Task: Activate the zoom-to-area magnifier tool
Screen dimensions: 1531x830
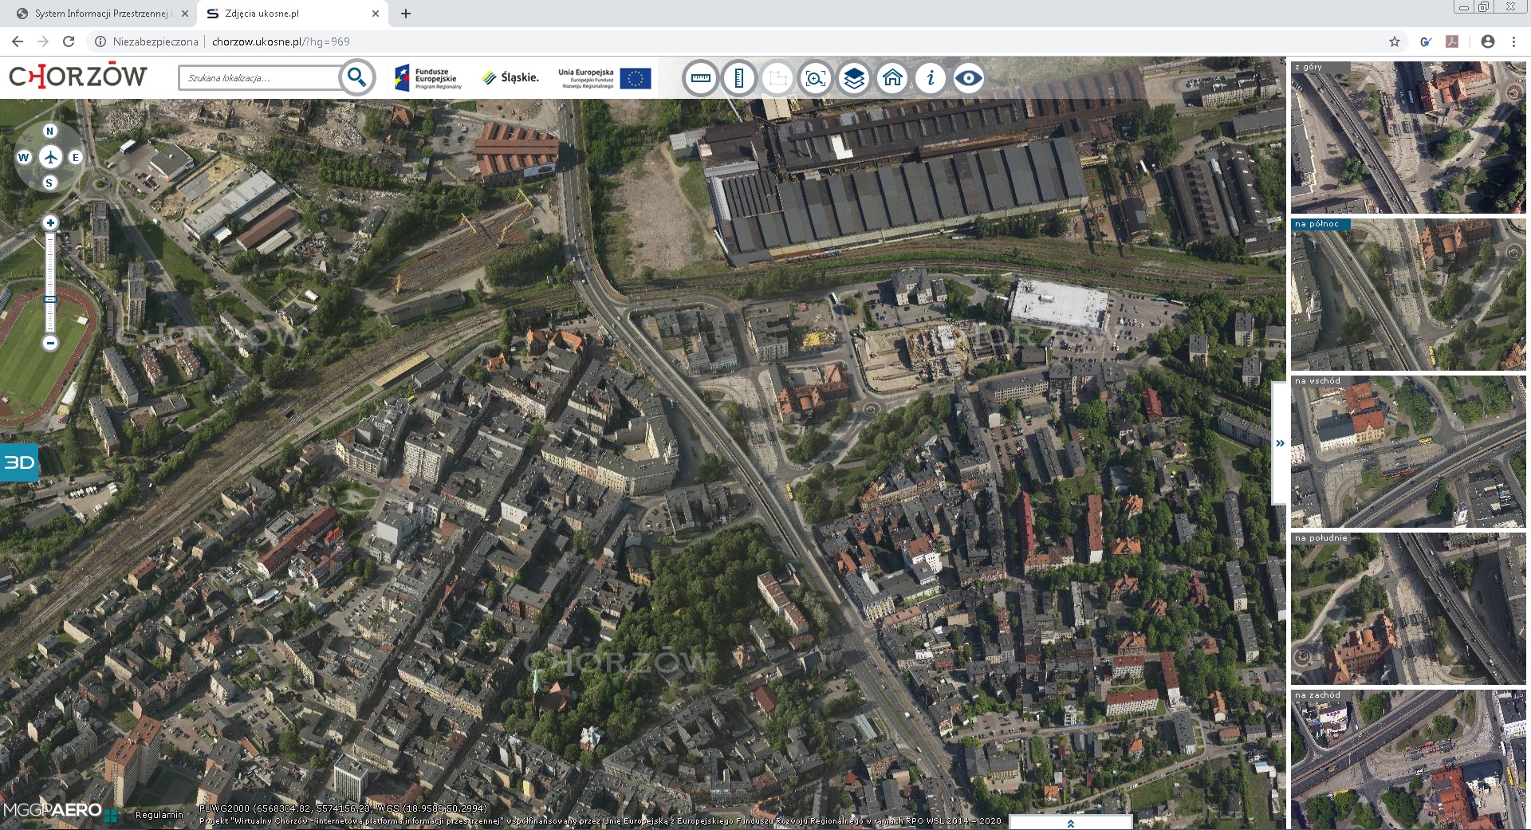Action: coord(815,78)
